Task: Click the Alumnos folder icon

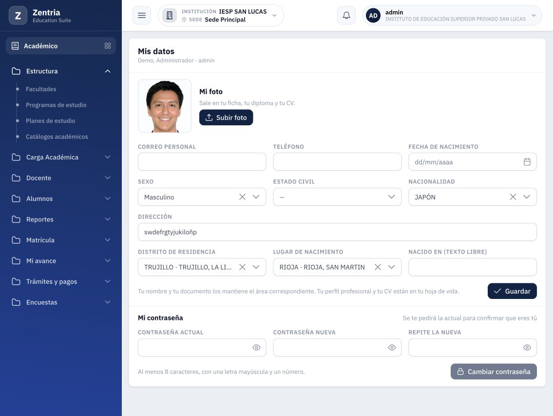Action: [16, 198]
